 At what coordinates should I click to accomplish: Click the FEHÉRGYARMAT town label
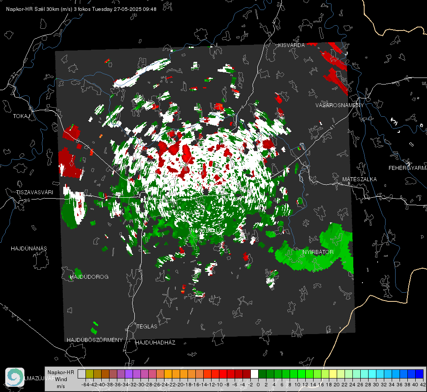tap(408, 168)
